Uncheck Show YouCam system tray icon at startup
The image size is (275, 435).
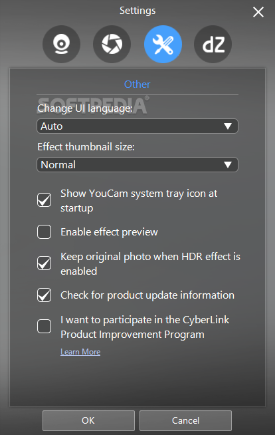[44, 200]
